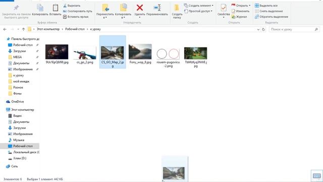Open the Открыть dropdown in ribbon
323x182 pixels.
[x=241, y=6]
